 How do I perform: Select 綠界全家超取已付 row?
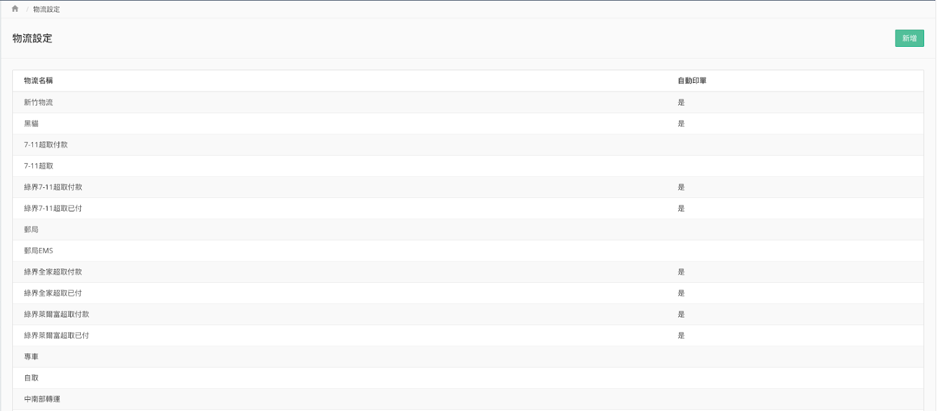click(468, 293)
